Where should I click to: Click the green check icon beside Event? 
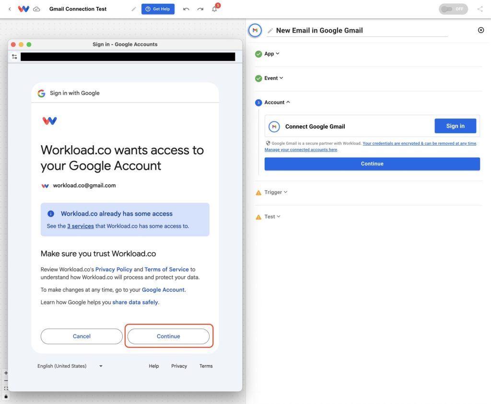pyautogui.click(x=258, y=78)
